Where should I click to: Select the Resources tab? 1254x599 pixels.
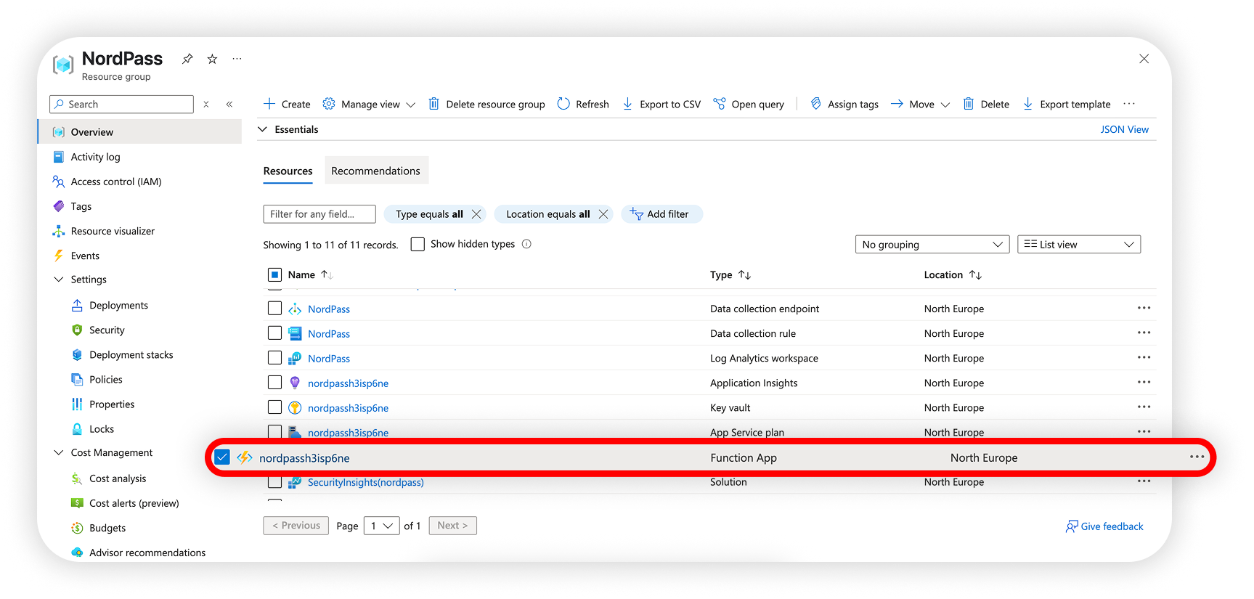(288, 171)
